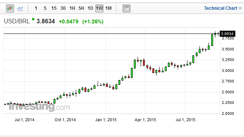Select the 5 minute timeframe
Viewport: 244px width, 137px height.
click(45, 8)
